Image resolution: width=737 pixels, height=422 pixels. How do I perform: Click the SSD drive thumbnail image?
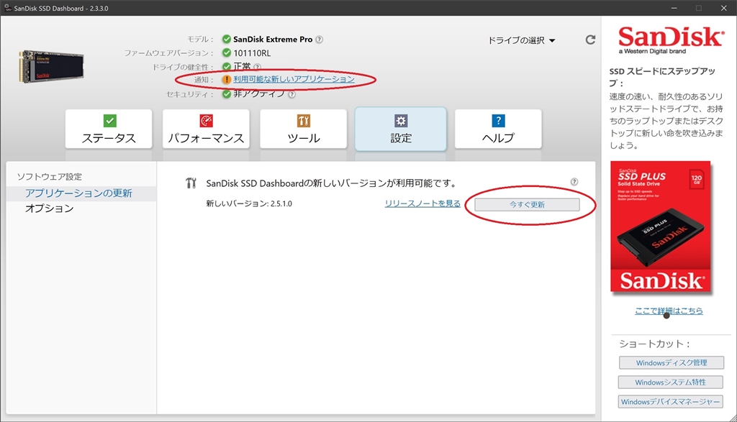tap(51, 67)
